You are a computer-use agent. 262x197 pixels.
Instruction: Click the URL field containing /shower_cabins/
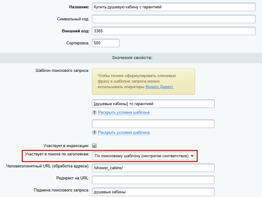153,168
